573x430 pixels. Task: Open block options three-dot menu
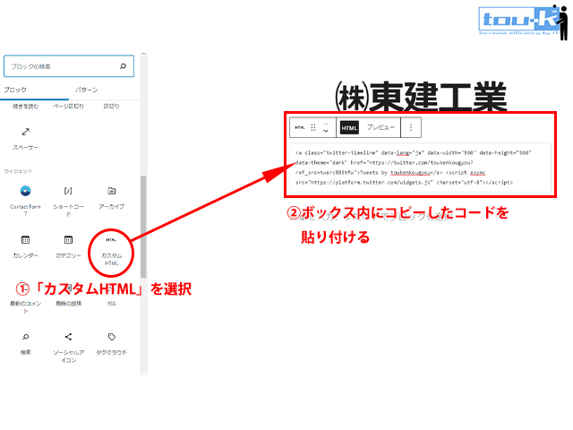pos(411,127)
